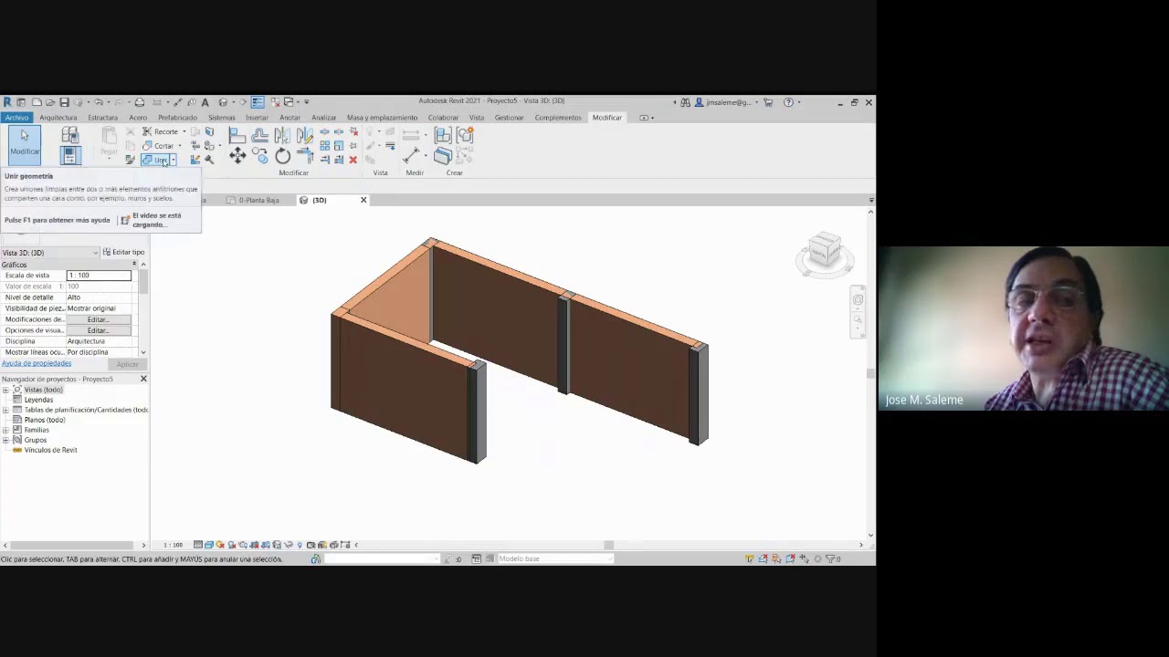
Task: Expand the Vistas (todo) tree node
Action: 5,390
